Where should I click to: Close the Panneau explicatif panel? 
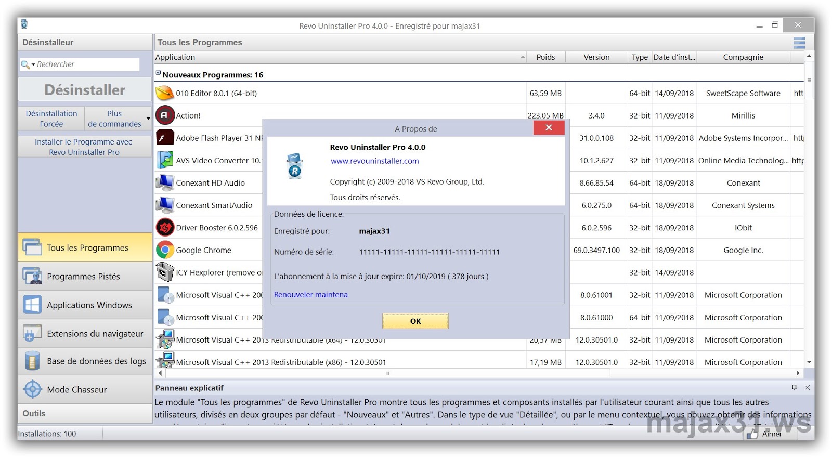[807, 387]
